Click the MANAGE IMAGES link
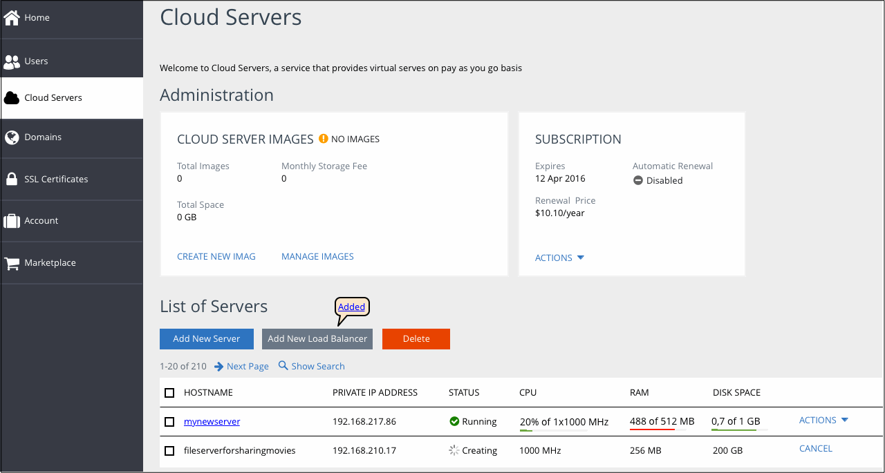 pos(317,256)
